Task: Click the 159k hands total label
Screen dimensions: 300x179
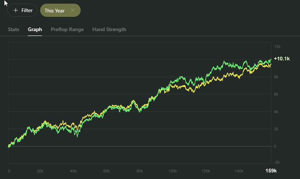Action: pos(270,171)
